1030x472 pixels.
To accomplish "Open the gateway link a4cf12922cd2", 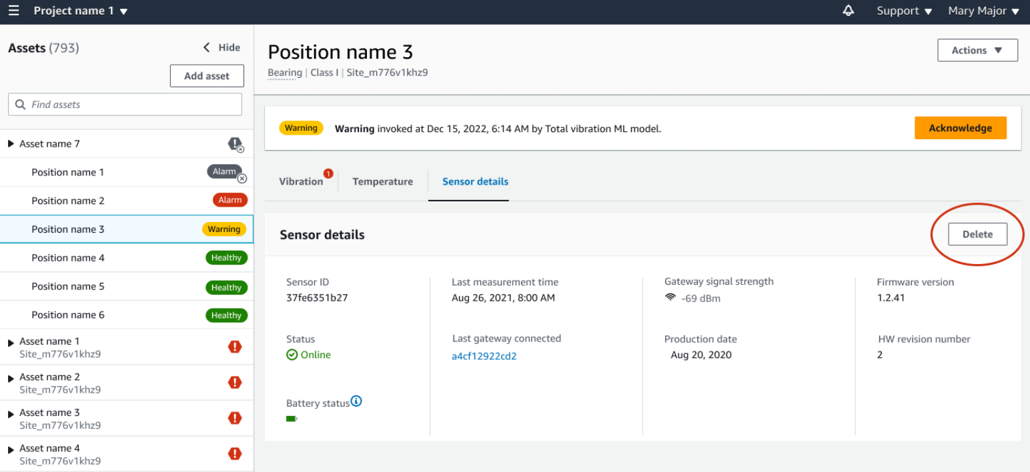I will tap(484, 355).
